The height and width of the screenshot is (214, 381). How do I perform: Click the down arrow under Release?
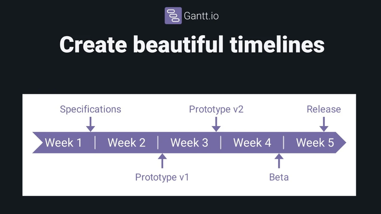[x=324, y=124]
